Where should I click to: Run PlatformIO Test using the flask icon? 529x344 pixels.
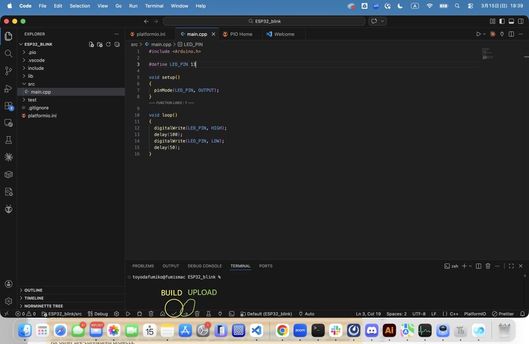[x=208, y=314]
